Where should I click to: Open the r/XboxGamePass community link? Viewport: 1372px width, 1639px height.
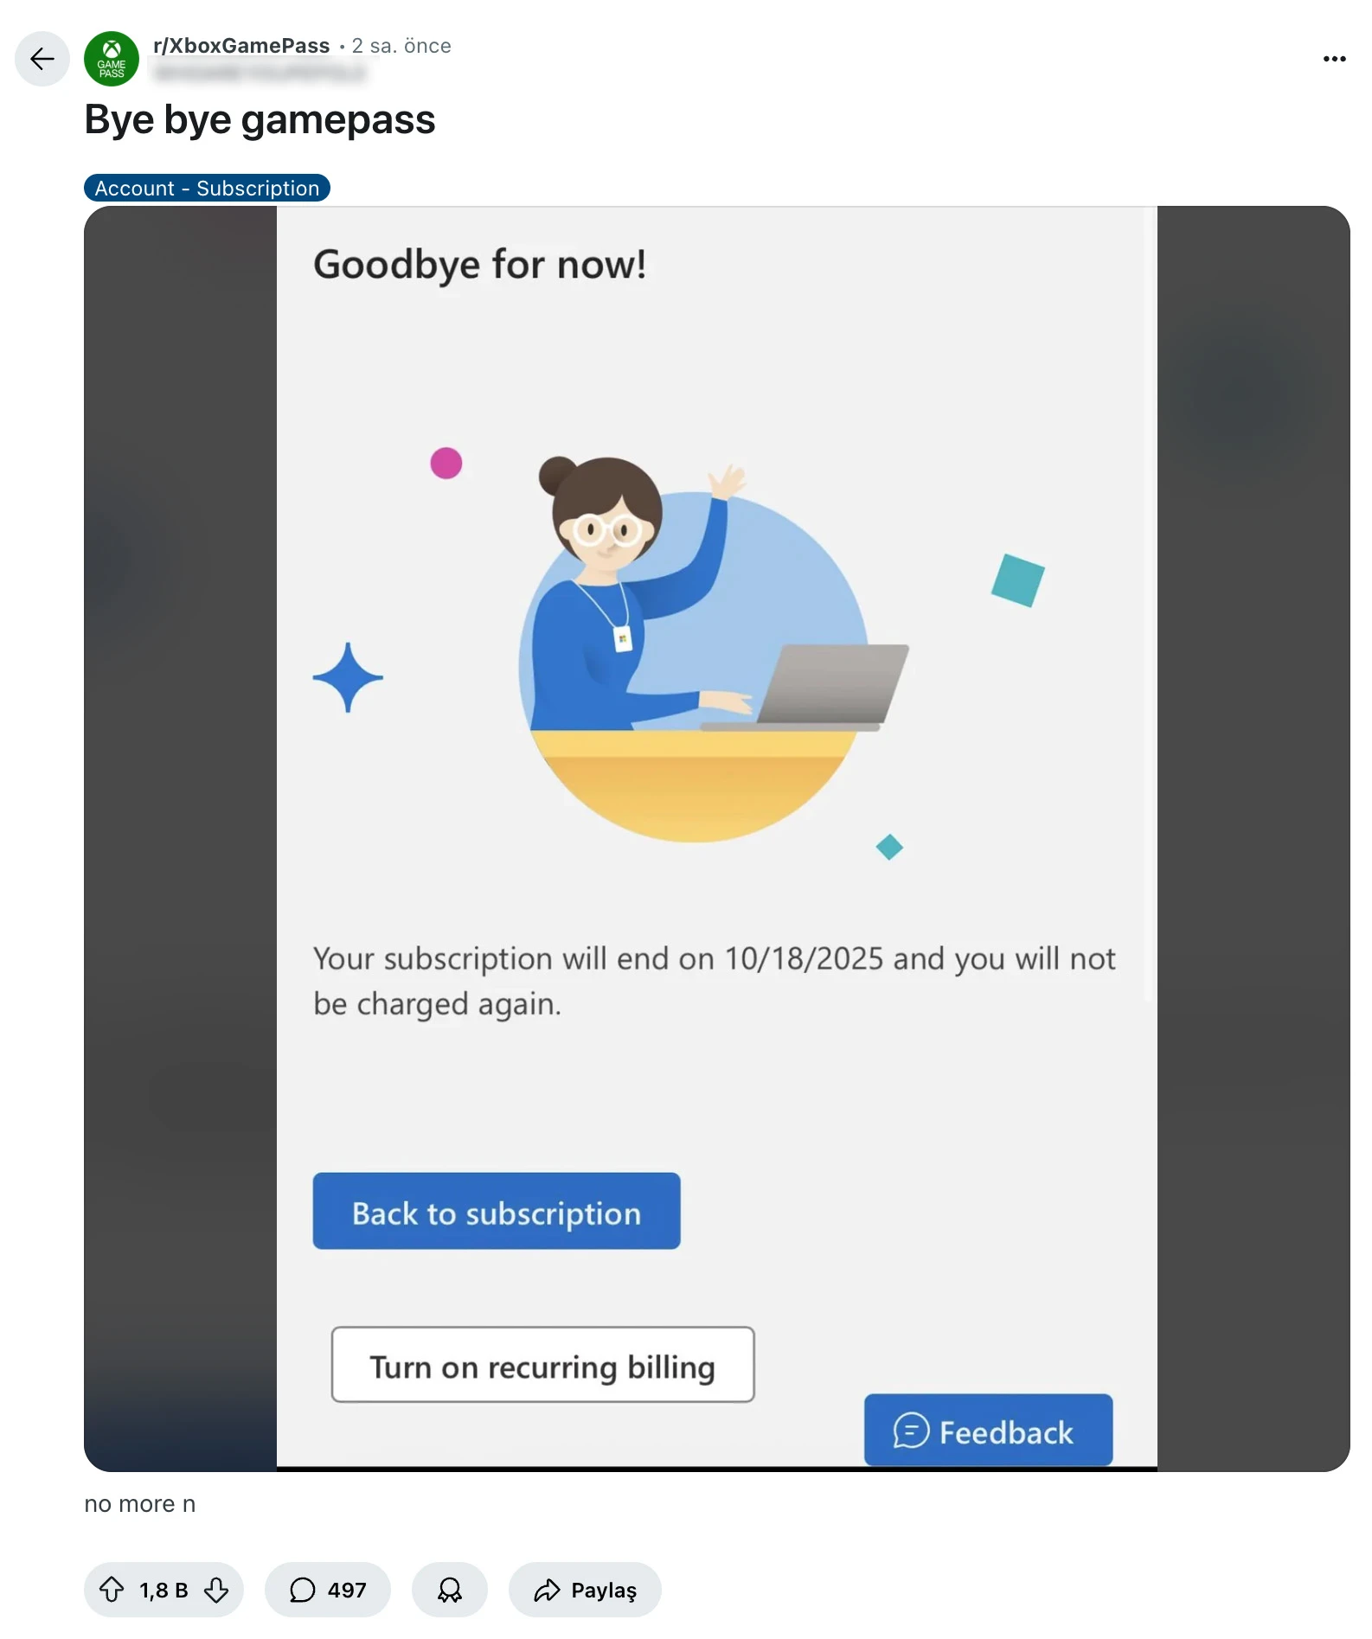click(241, 46)
